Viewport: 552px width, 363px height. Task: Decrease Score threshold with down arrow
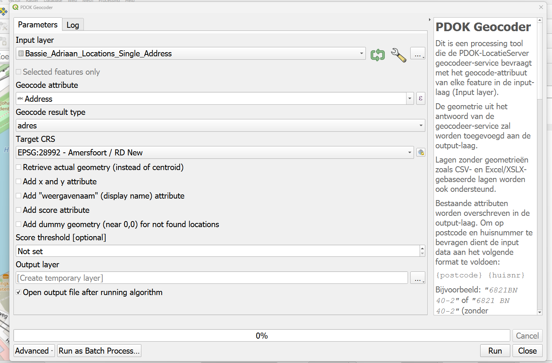[422, 254]
